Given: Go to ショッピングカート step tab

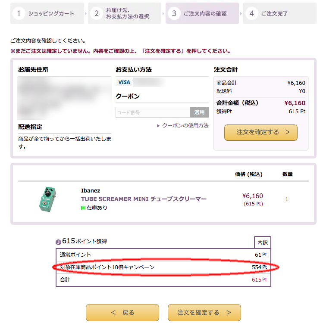Looking at the screenshot, I should click(47, 13).
